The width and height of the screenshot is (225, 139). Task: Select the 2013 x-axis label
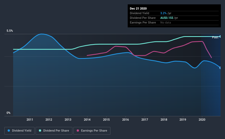[x=68, y=120]
